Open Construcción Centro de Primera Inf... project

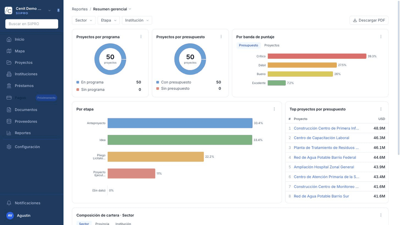click(326, 128)
